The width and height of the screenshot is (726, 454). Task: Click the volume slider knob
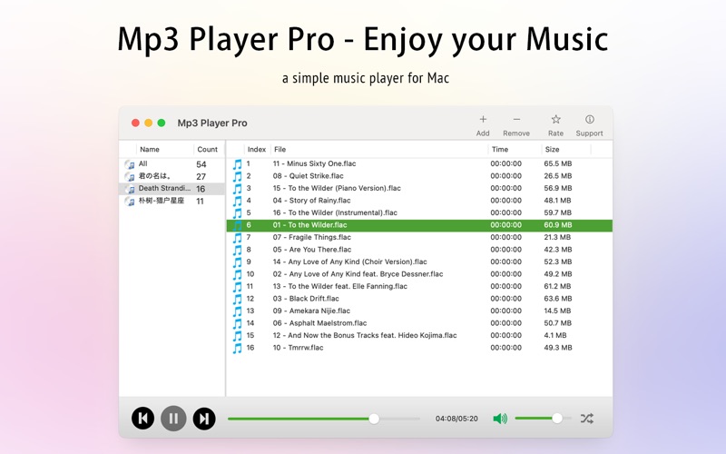557,419
